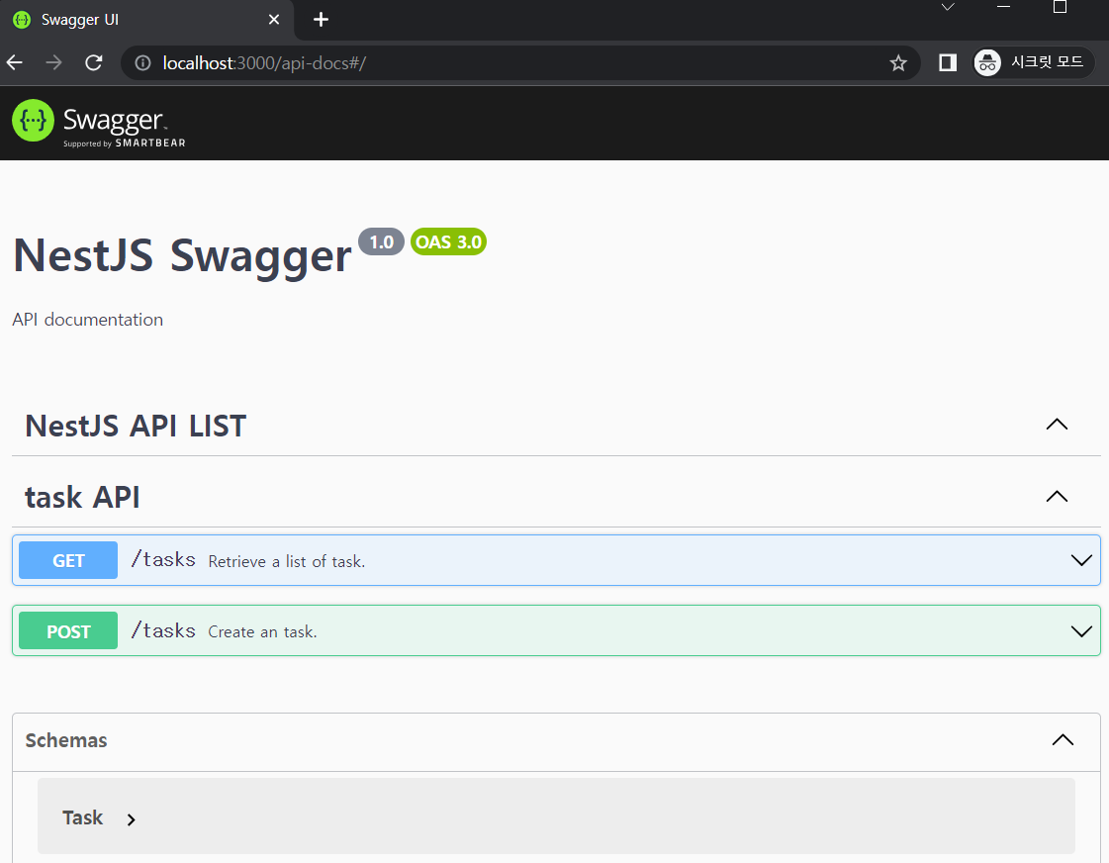Reload the page with the refresh icon

point(94,63)
